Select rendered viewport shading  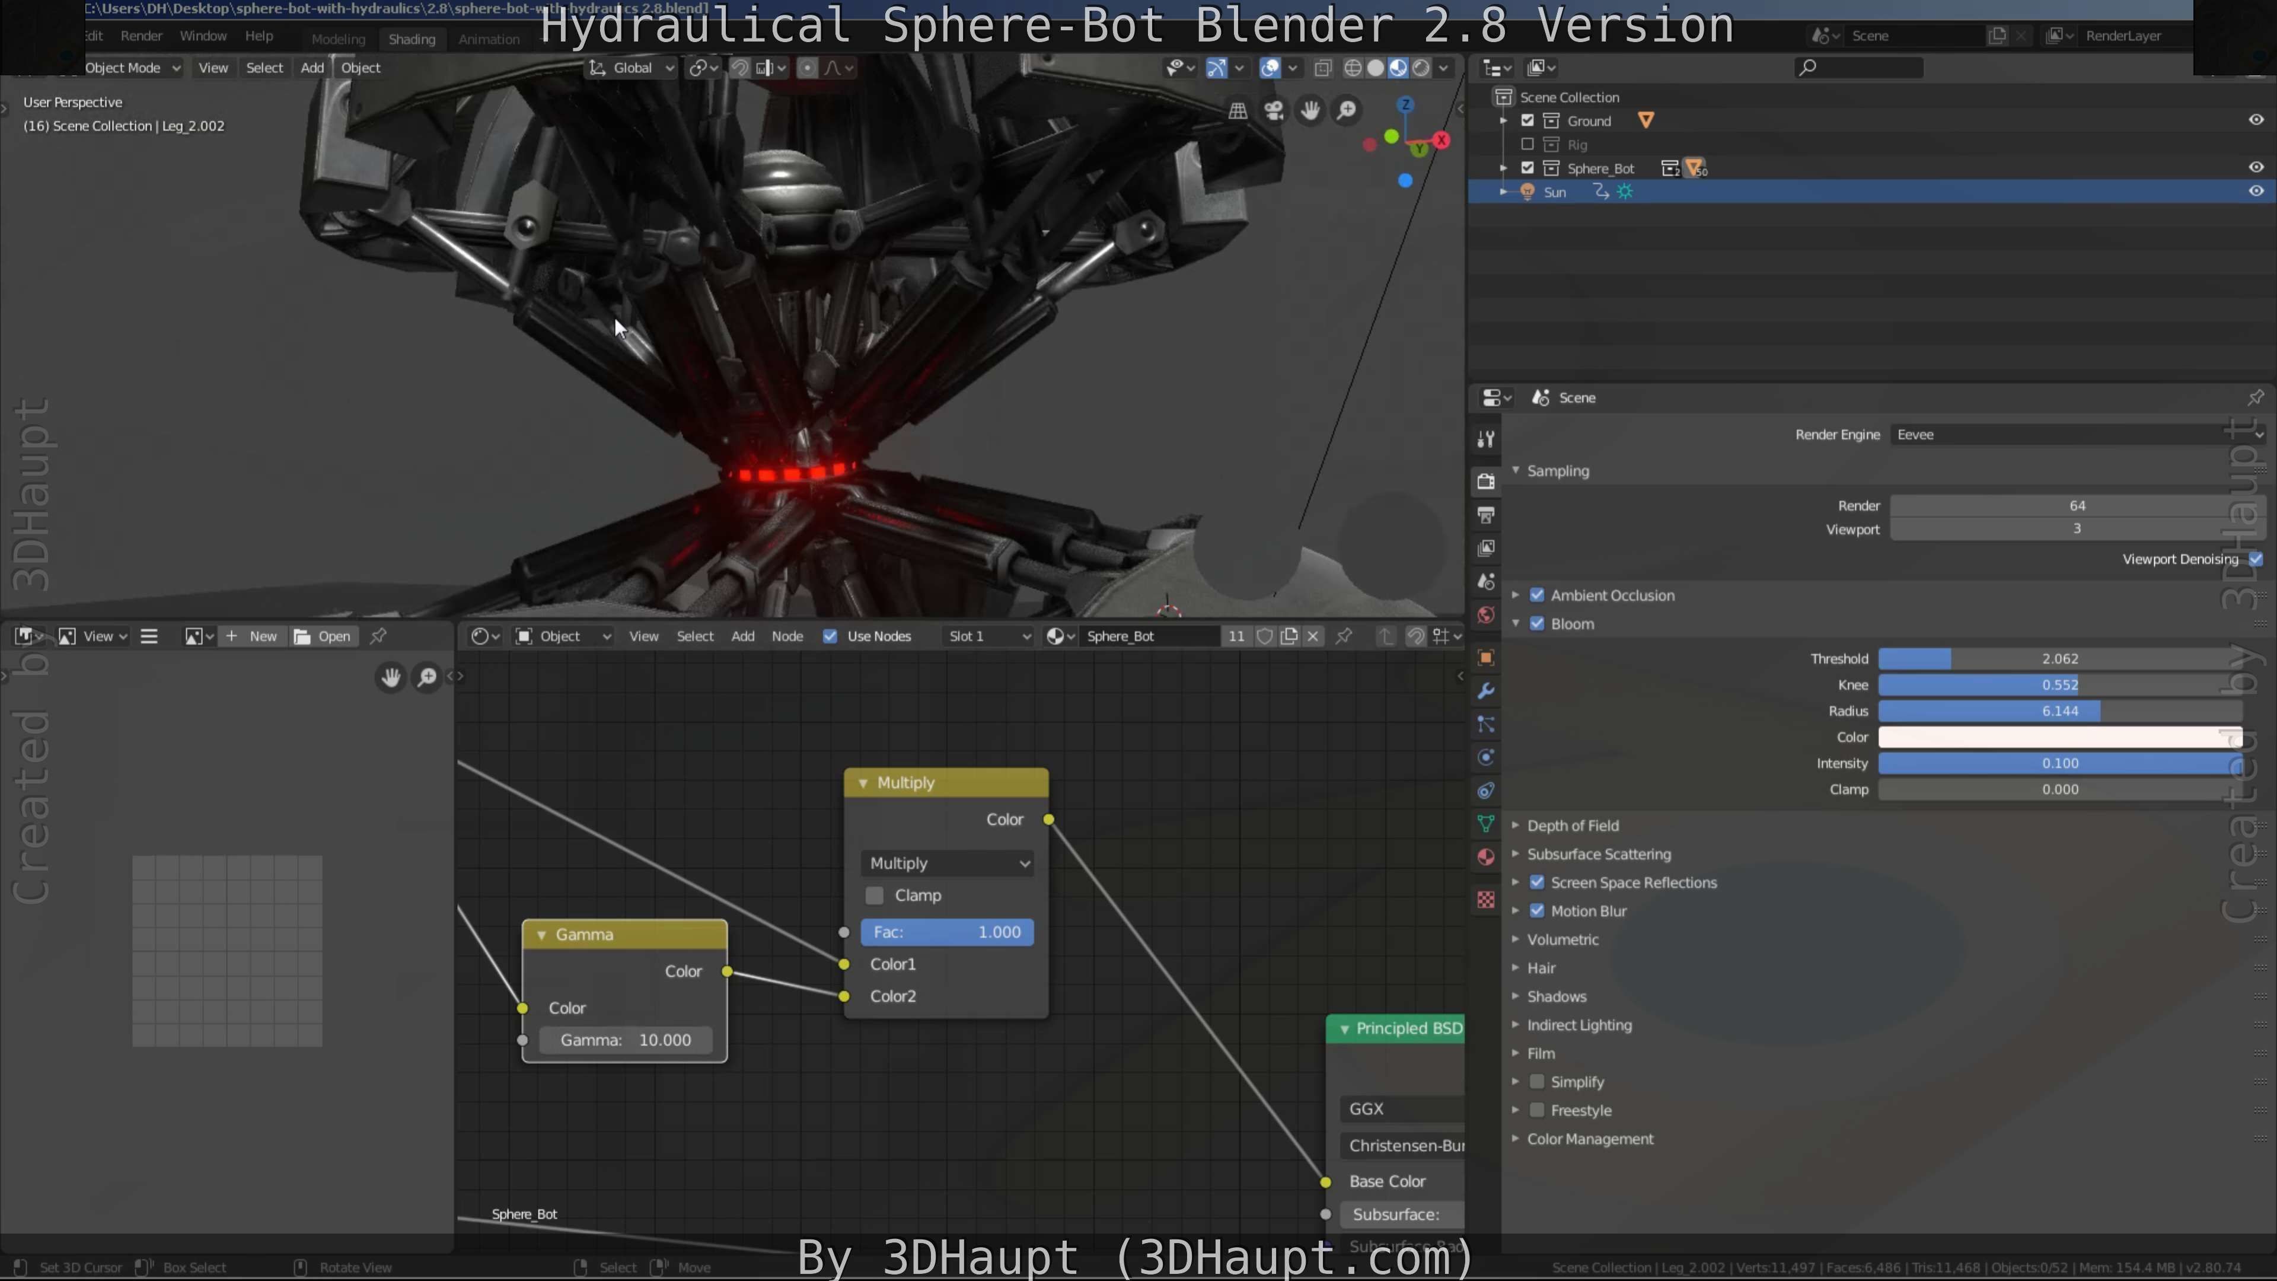pos(1421,68)
